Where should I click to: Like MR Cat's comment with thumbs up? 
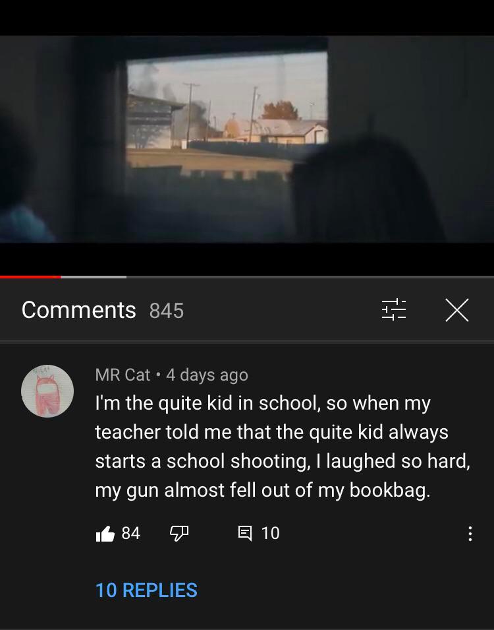click(105, 534)
